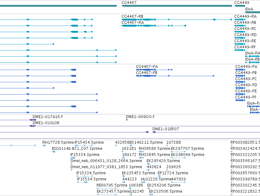Pick transcript CG4449-RF
The height and width of the screenshot is (196, 260).
pos(240,50)
